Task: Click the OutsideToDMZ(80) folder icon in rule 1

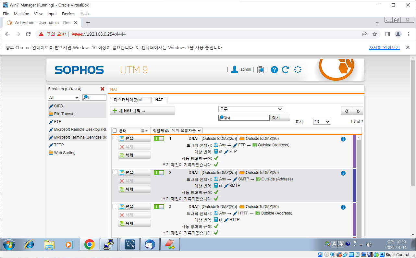Action: tap(242, 139)
